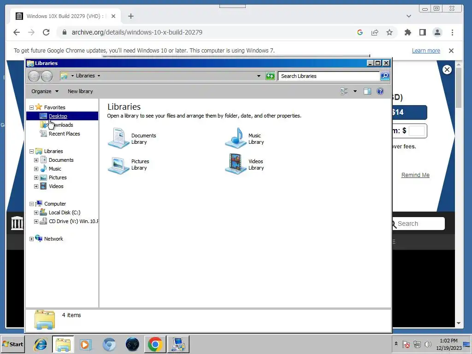Click Google Chrome taskbar icon

tap(155, 344)
